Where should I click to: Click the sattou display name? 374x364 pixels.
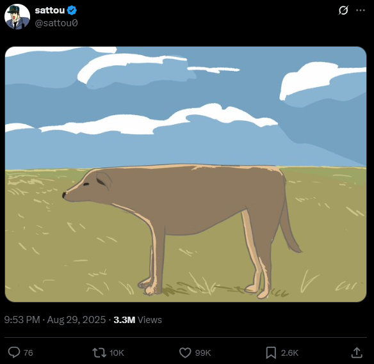[x=50, y=10]
